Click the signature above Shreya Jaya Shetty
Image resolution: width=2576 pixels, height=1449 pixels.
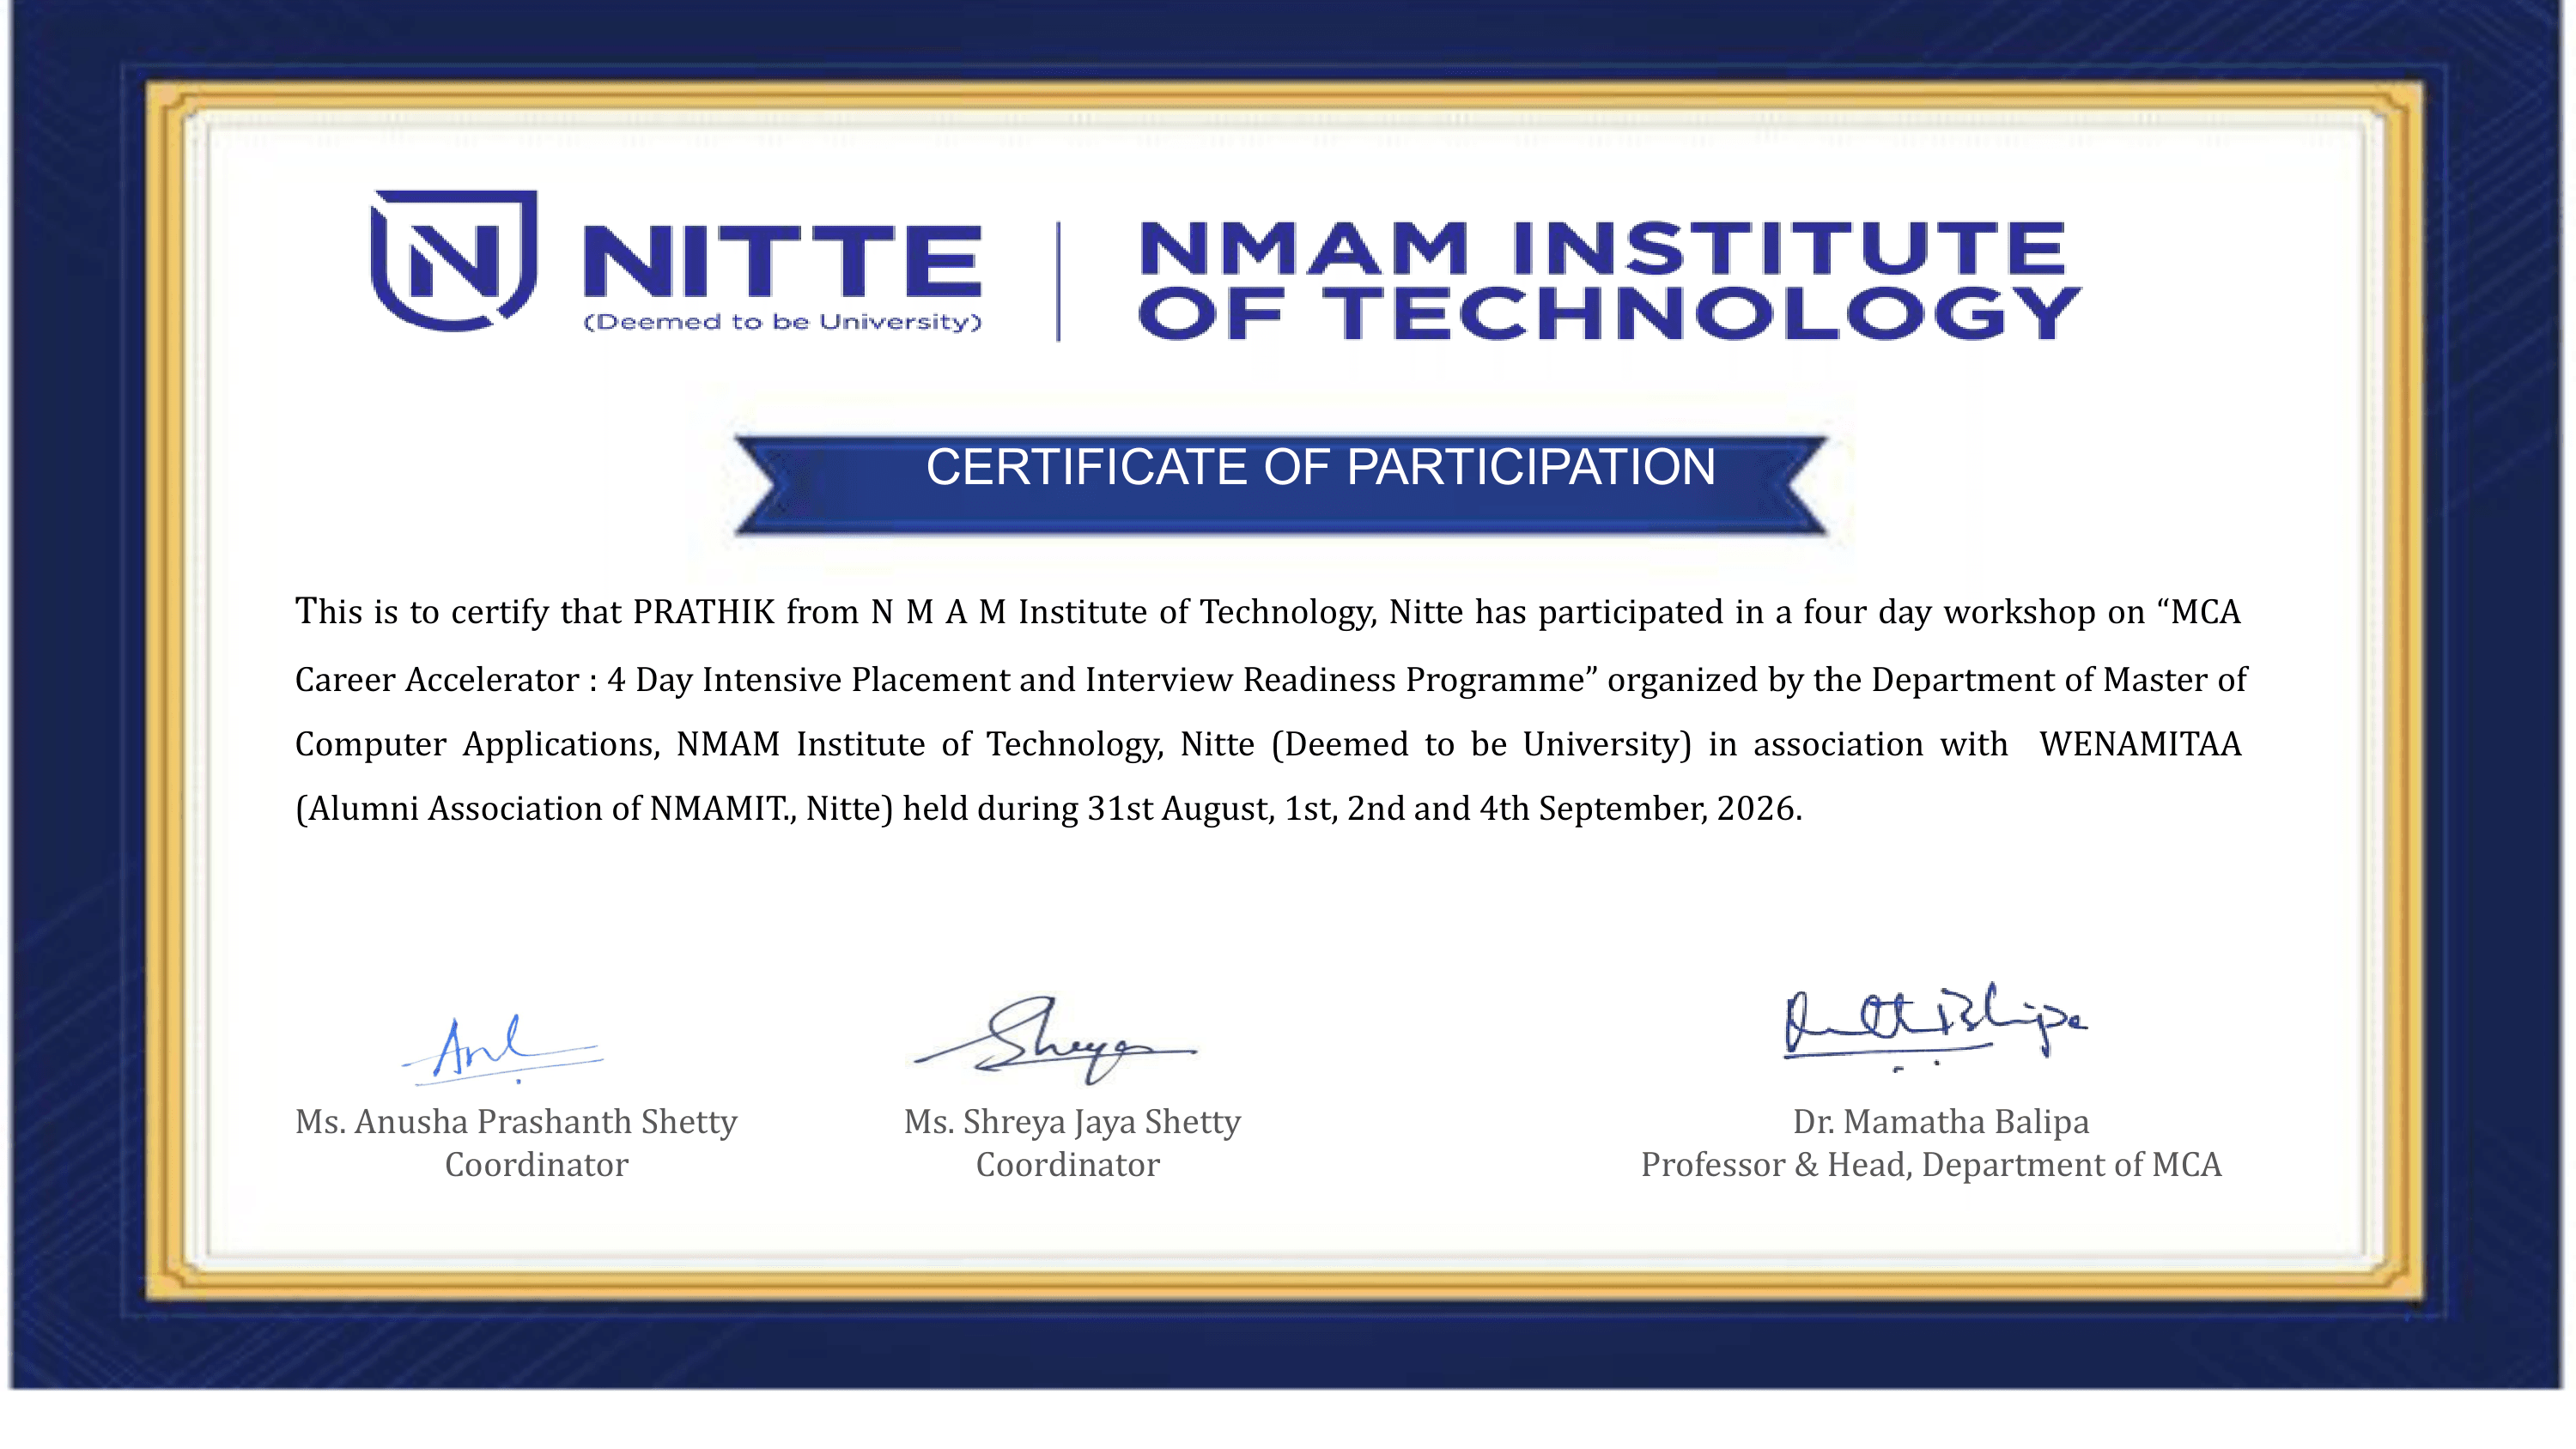pyautogui.click(x=1055, y=1040)
